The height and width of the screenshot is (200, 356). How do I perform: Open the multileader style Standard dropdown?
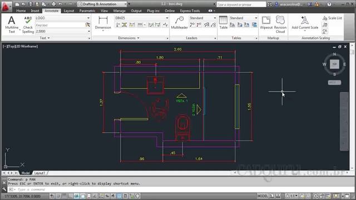point(215,18)
